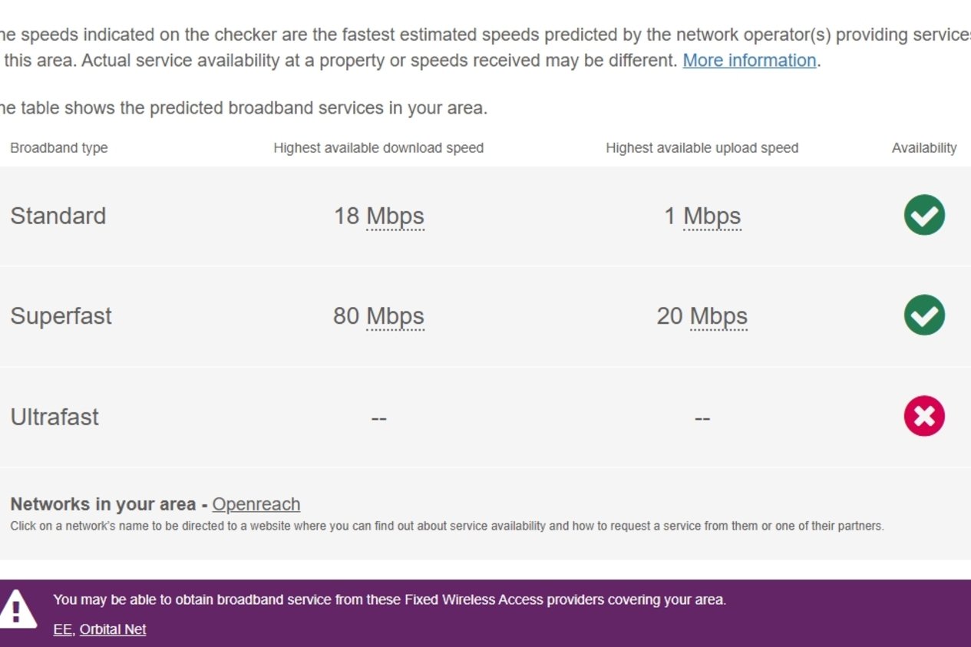The height and width of the screenshot is (647, 971).
Task: Click the green availability checkmark for Standard
Action: pyautogui.click(x=924, y=216)
